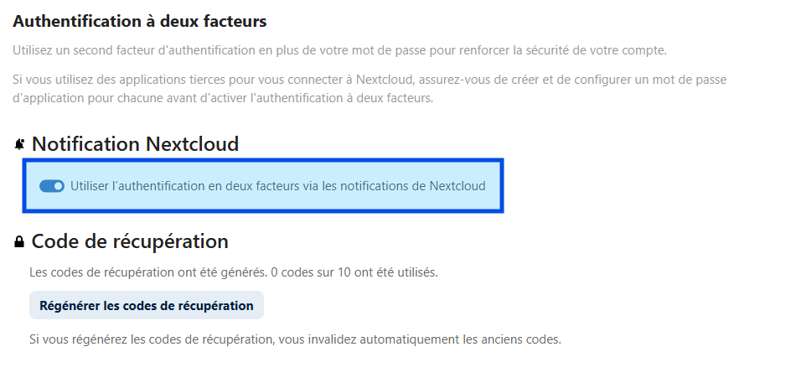The width and height of the screenshot is (796, 383).
Task: Disable the Nextcloud notification two-factor switch
Action: coord(52,186)
